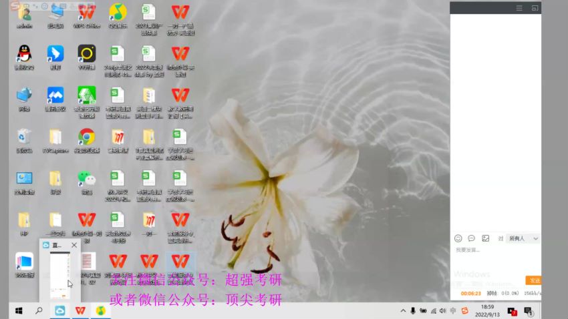Image resolution: width=568 pixels, height=319 pixels.
Task: Click the red-badged tray icon beside the clock
Action: click(512, 311)
